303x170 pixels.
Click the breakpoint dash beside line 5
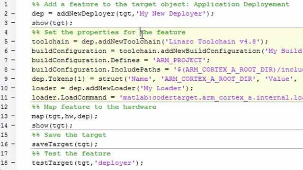[13, 41]
